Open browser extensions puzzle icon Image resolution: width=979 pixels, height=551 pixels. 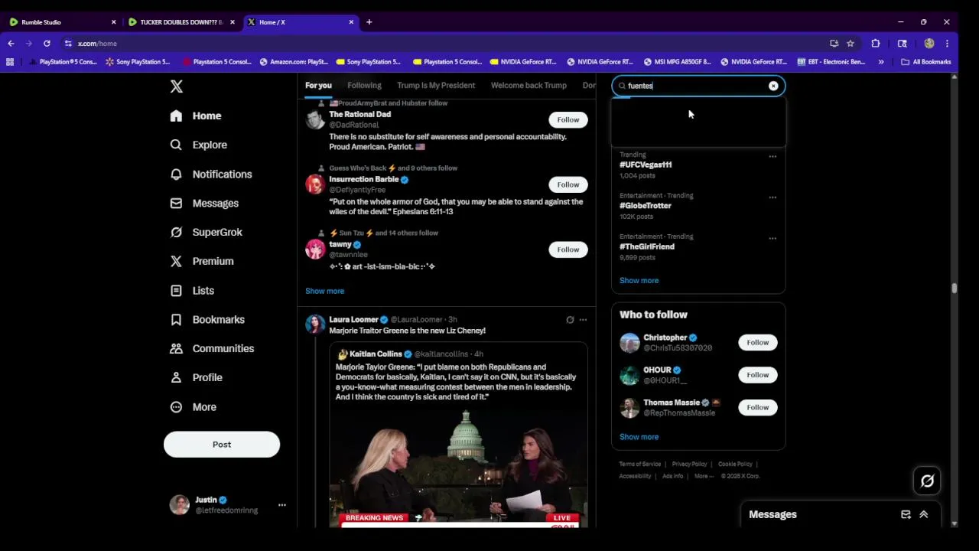coord(876,44)
